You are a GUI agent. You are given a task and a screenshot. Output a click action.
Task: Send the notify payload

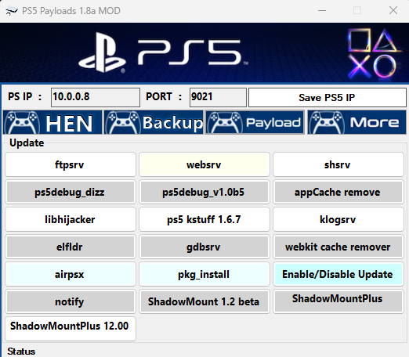click(x=71, y=301)
